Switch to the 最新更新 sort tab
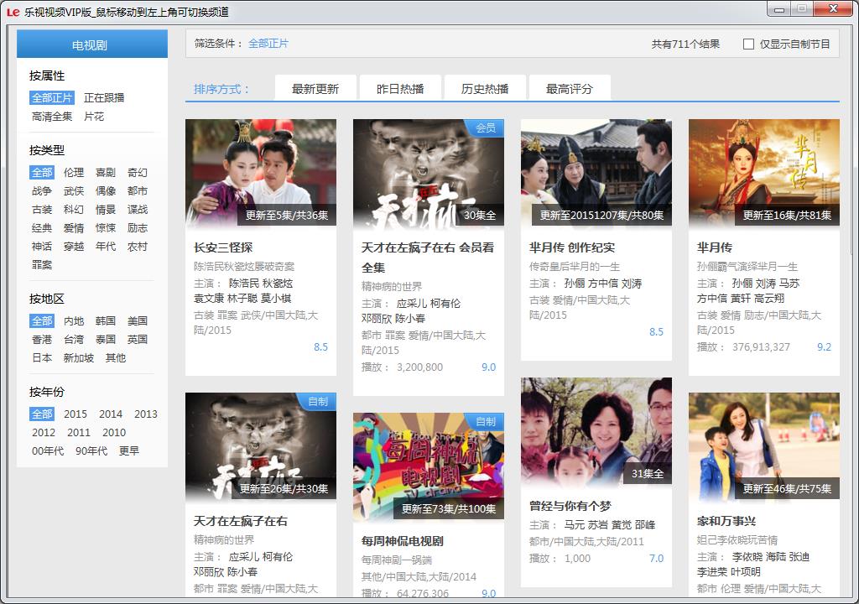The width and height of the screenshot is (859, 604). tap(315, 89)
